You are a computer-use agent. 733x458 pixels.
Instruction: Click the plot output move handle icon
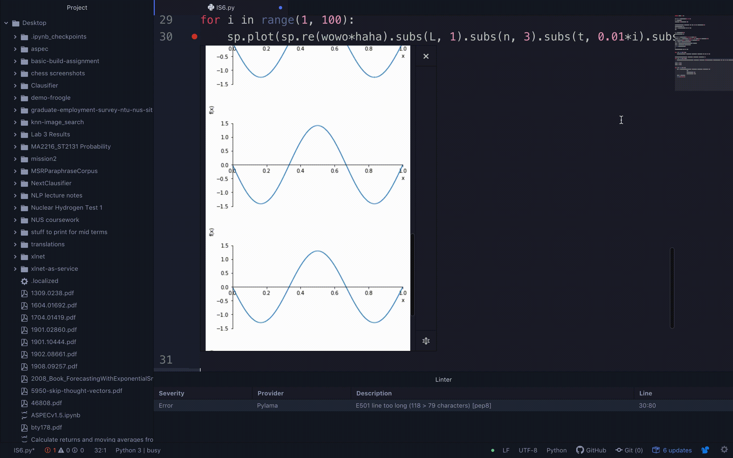pos(426,341)
